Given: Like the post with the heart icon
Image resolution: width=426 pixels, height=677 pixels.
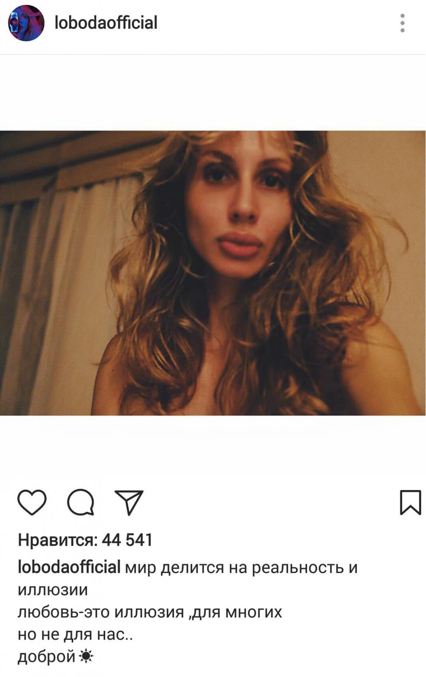Looking at the screenshot, I should (x=32, y=503).
